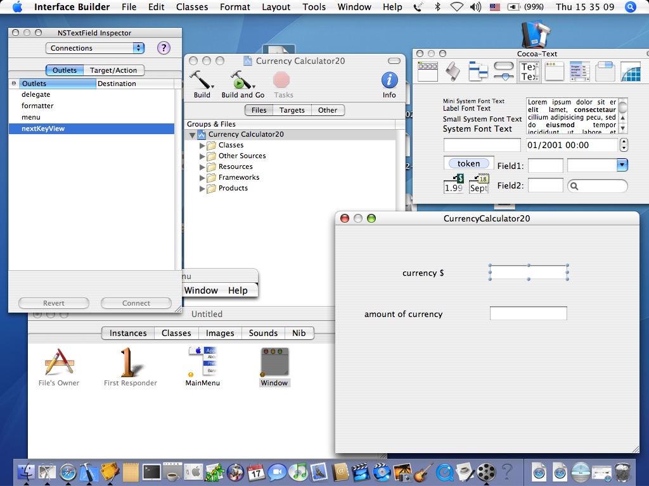Click the number formatter 1.99 palette item
The width and height of the screenshot is (649, 486).
point(454,184)
